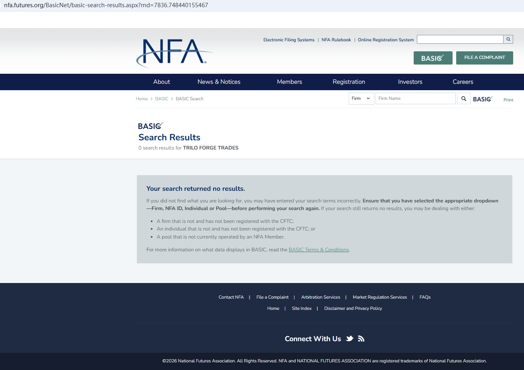Click the 2026 National Futures Association copyright

[x=325, y=361]
